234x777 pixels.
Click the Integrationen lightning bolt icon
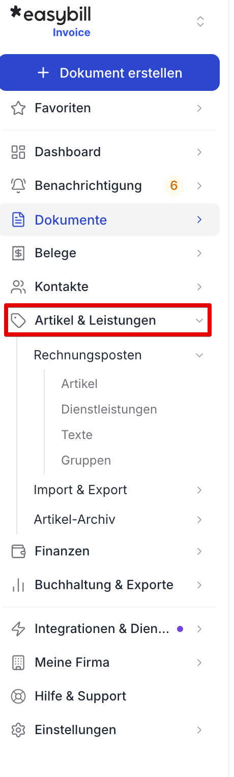click(18, 629)
